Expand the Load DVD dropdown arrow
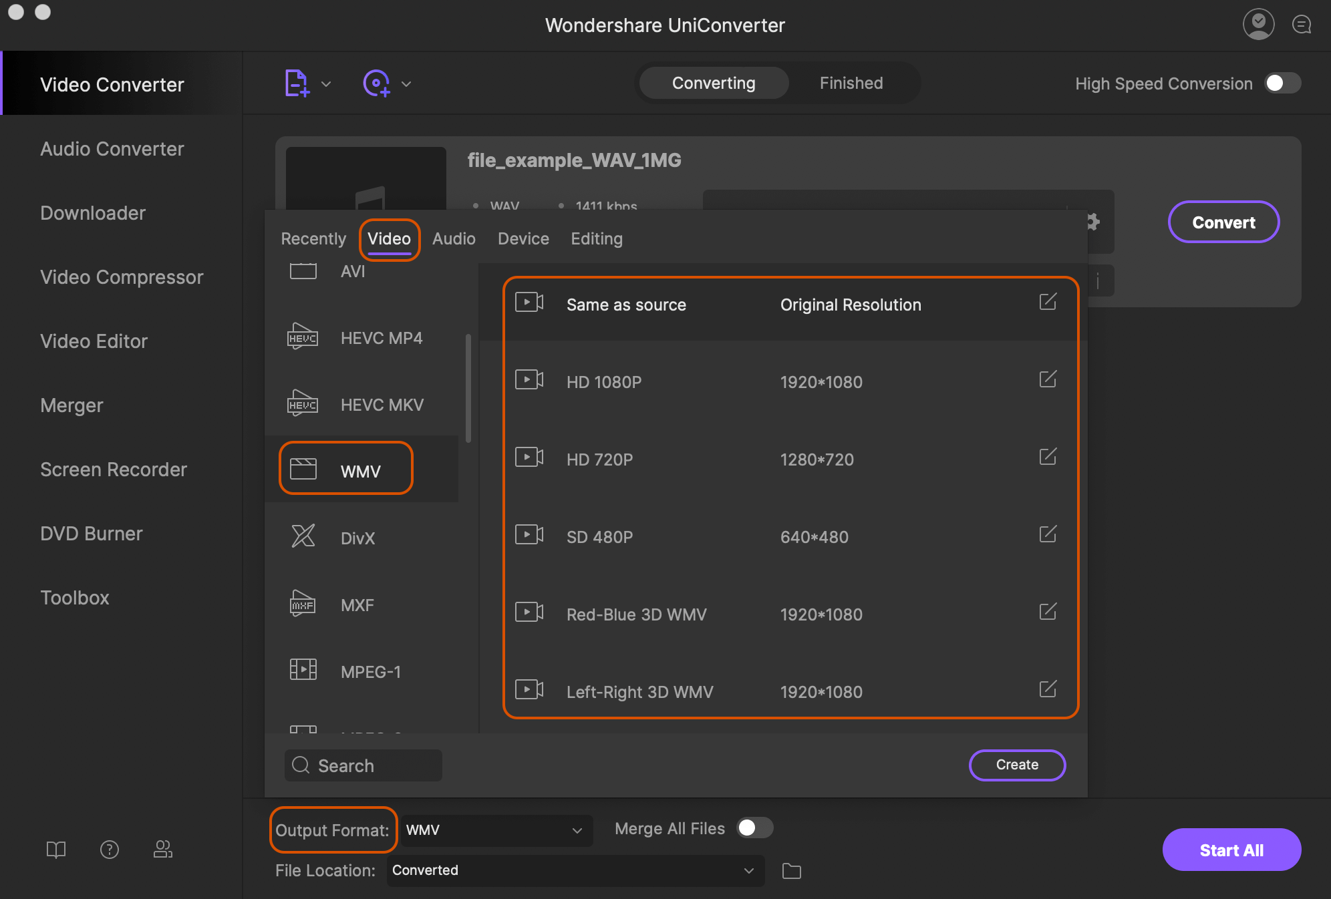Image resolution: width=1331 pixels, height=899 pixels. pyautogui.click(x=406, y=84)
